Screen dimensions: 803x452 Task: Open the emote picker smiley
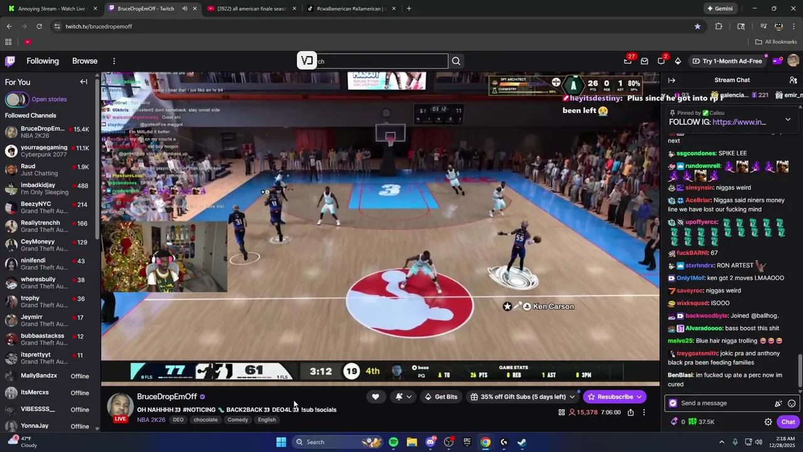coord(792,404)
